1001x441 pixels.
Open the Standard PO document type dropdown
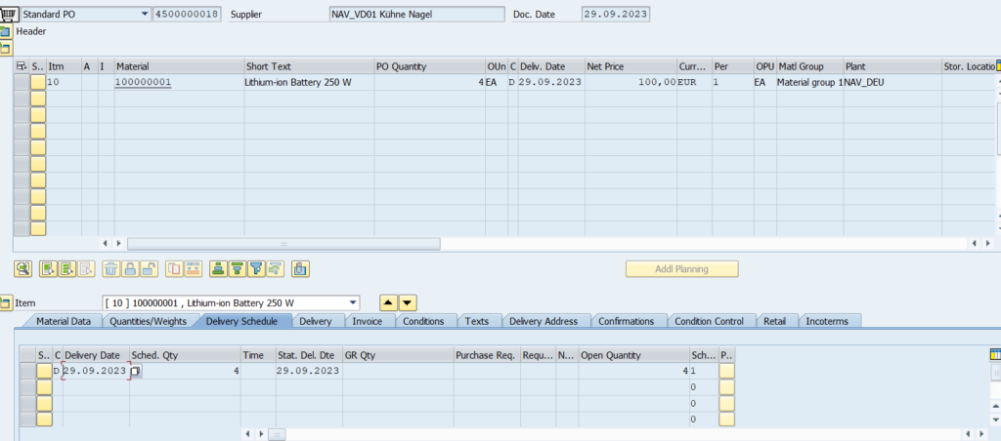click(145, 15)
